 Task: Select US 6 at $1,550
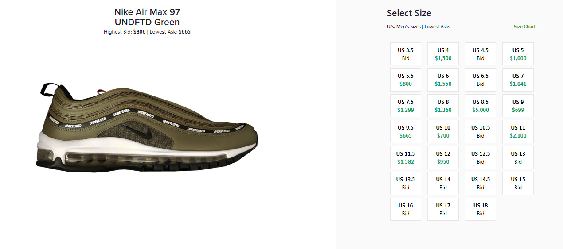pyautogui.click(x=443, y=80)
